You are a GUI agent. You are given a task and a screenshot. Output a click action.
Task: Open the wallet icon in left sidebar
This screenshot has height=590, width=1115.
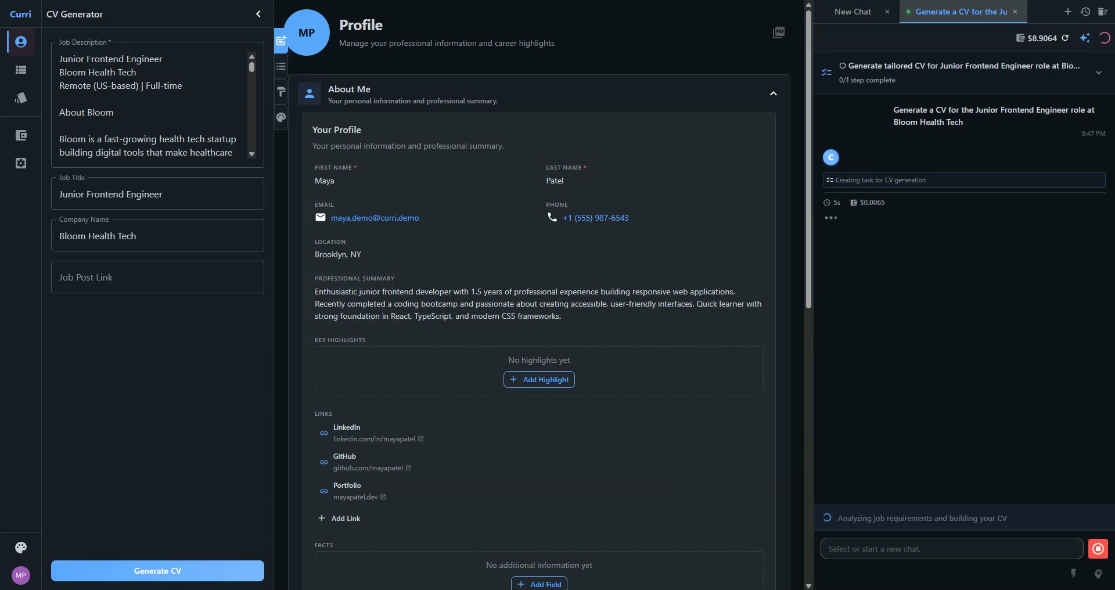pos(21,135)
